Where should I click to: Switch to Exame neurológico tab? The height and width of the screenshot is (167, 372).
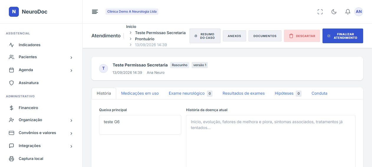(x=190, y=93)
